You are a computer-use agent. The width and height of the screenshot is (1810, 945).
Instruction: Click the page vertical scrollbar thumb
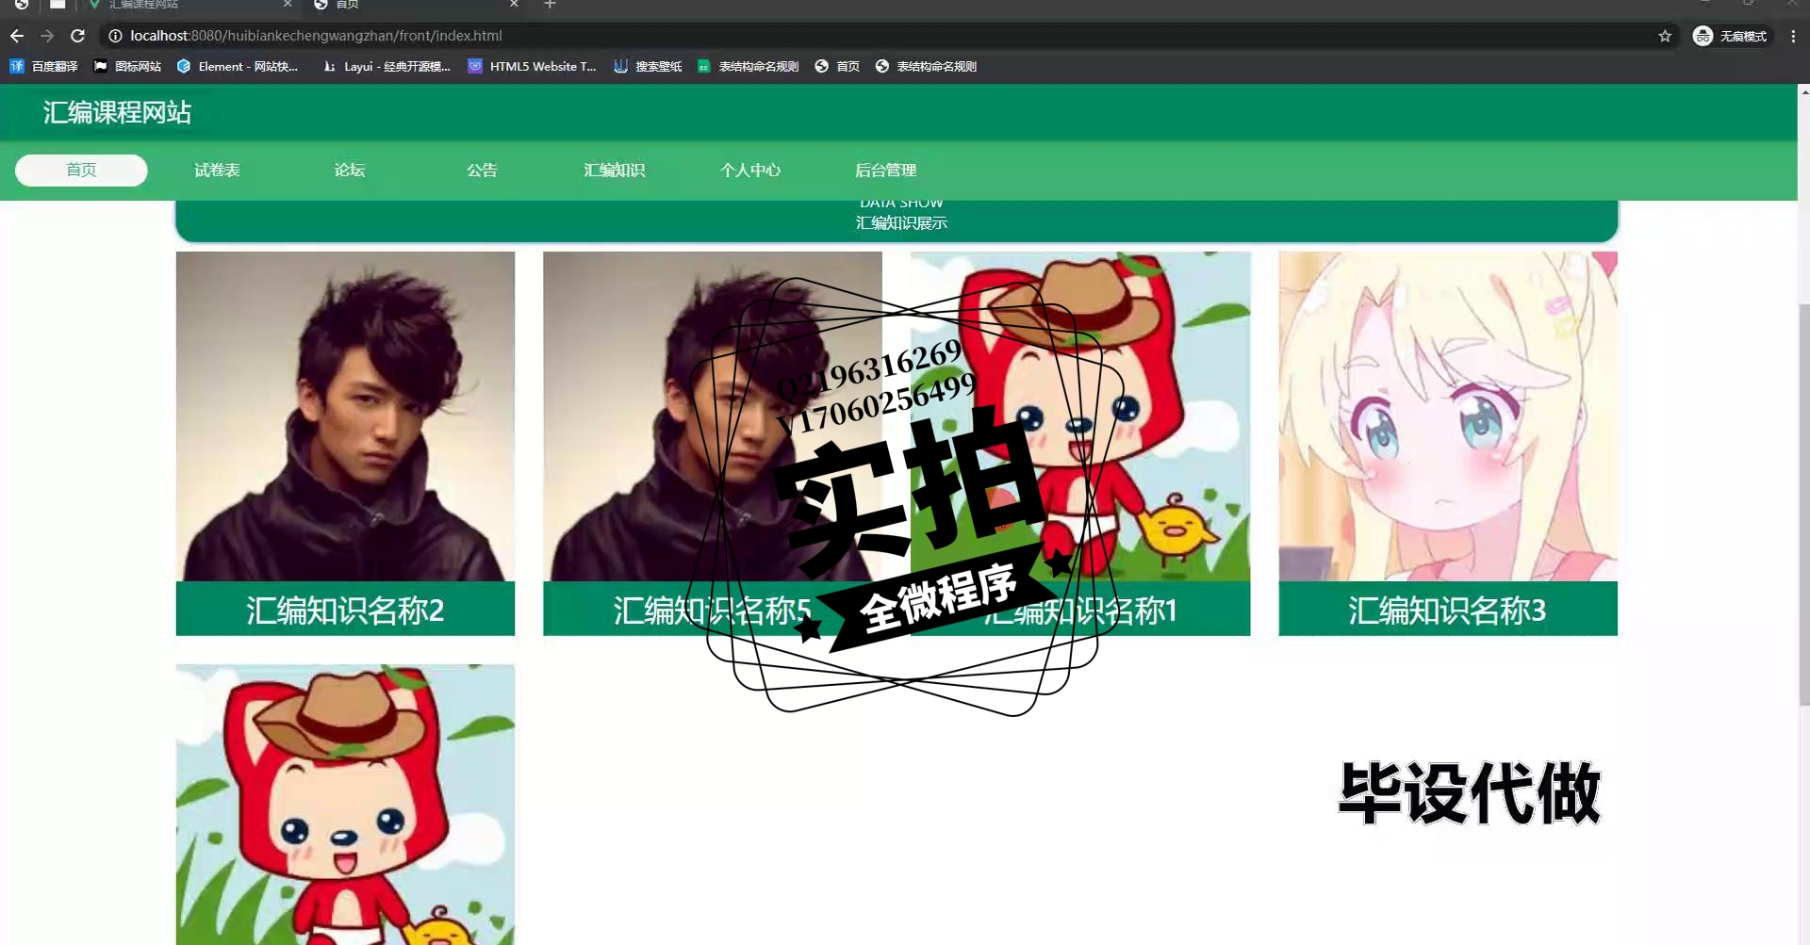point(1804,504)
